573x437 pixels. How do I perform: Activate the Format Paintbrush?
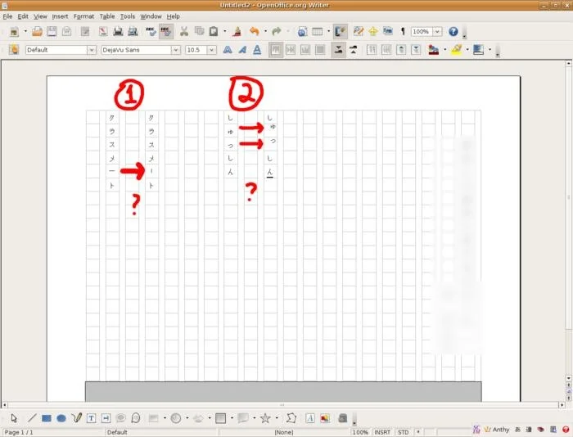(x=237, y=32)
